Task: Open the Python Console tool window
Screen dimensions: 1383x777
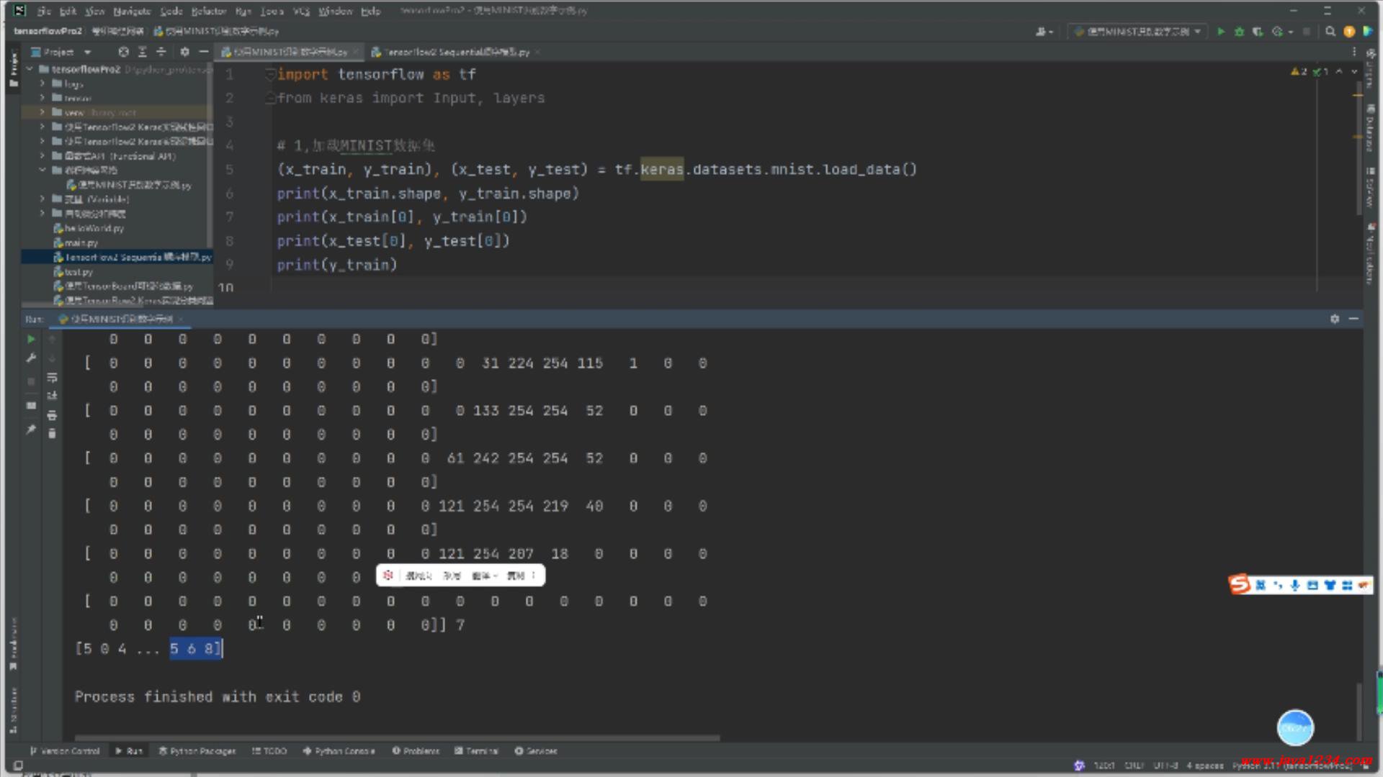Action: (339, 750)
